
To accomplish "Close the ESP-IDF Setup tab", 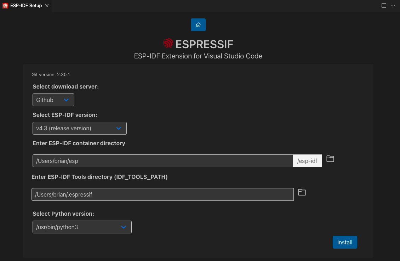I will [x=46, y=6].
